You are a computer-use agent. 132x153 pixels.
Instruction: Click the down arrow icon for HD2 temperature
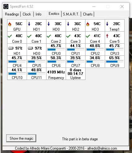68,24
